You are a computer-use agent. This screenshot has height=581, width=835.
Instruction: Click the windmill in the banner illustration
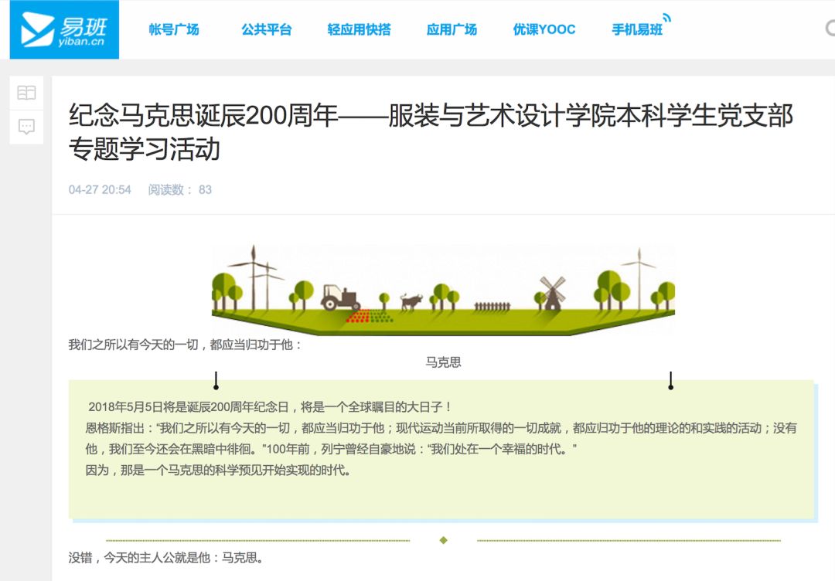(x=552, y=293)
